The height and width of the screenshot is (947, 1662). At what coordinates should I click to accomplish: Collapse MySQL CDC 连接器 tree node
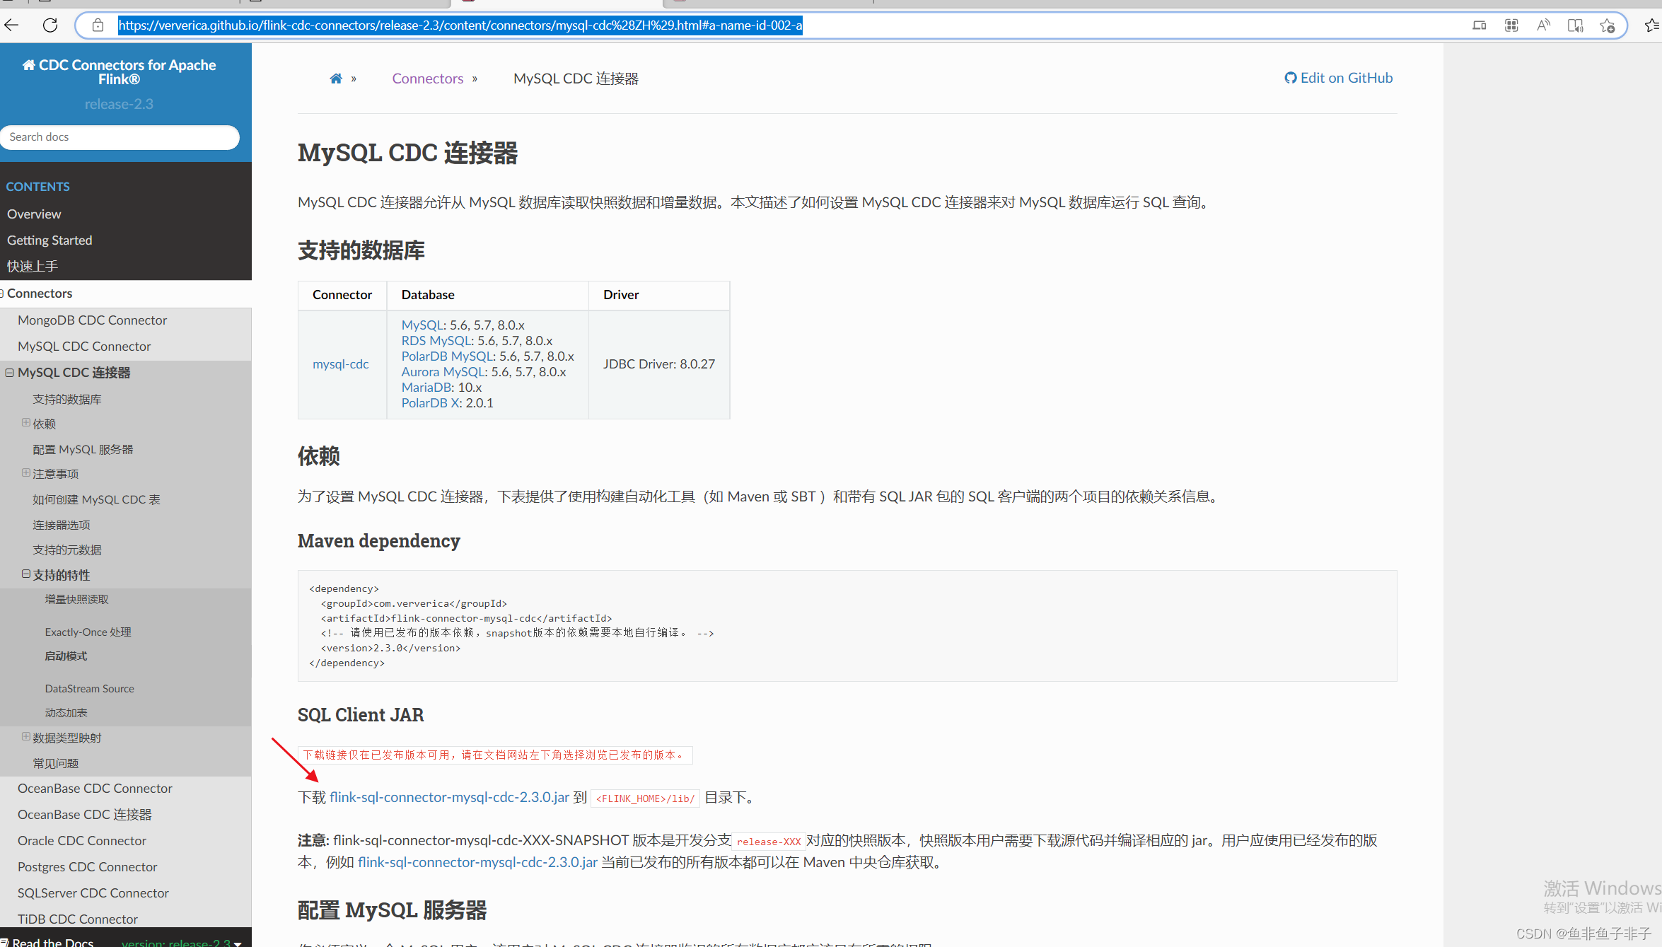pyautogui.click(x=10, y=372)
